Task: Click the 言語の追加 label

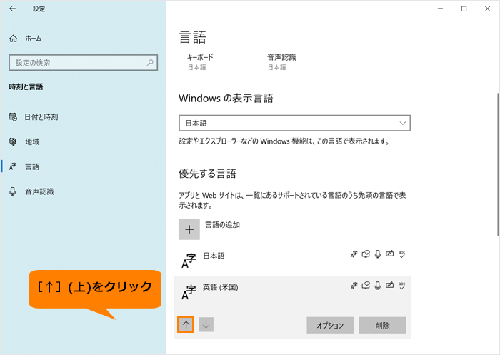Action: pos(222,225)
